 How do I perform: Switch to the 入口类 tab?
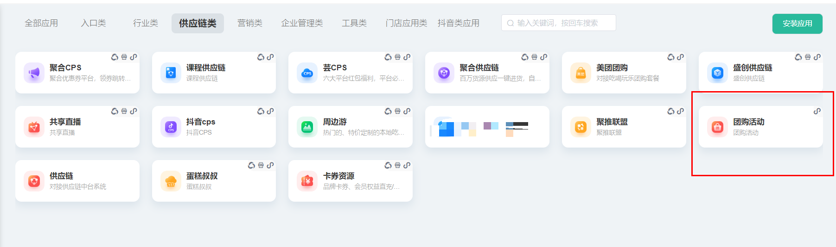click(93, 23)
